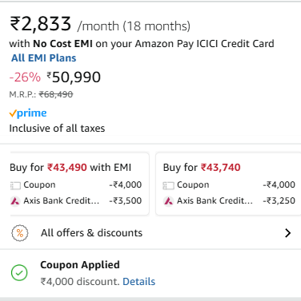Screen dimensions: 301x301
Task: Click the ₹2,833 per month EMI price
Action: pyautogui.click(x=41, y=24)
